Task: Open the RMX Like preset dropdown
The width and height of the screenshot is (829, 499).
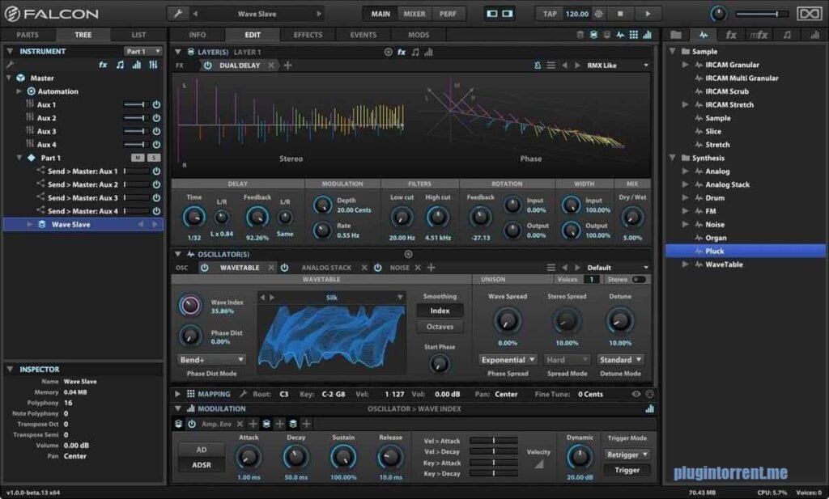Action: point(617,66)
